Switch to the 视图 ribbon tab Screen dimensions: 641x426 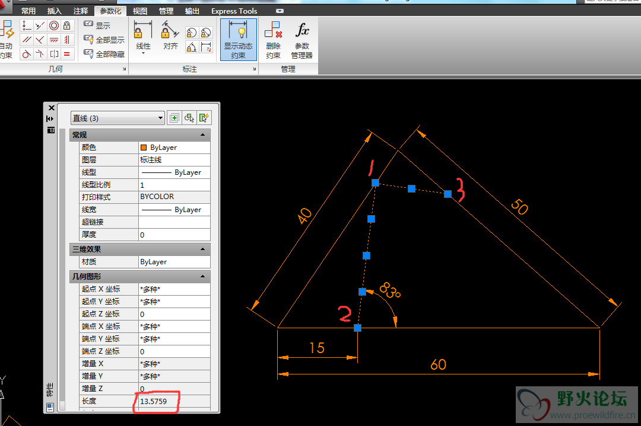[140, 11]
